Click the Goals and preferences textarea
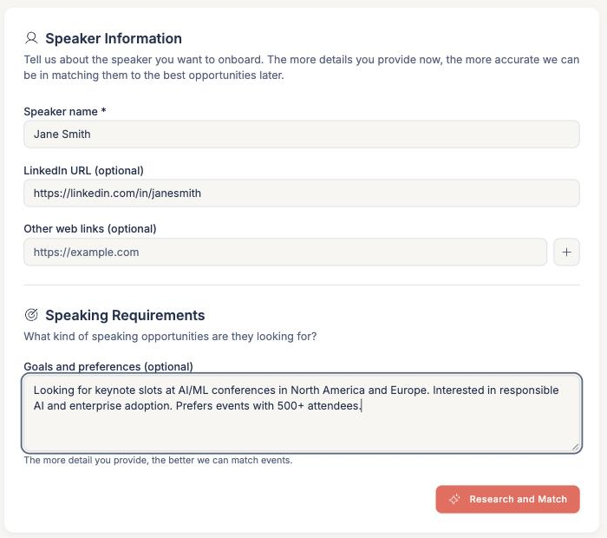Image resolution: width=607 pixels, height=538 pixels. pos(302,413)
